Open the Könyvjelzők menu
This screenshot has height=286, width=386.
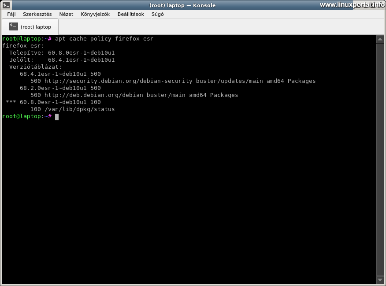95,14
